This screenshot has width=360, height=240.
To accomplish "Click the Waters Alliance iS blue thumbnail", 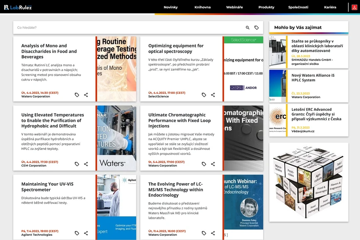I will 277,86.
